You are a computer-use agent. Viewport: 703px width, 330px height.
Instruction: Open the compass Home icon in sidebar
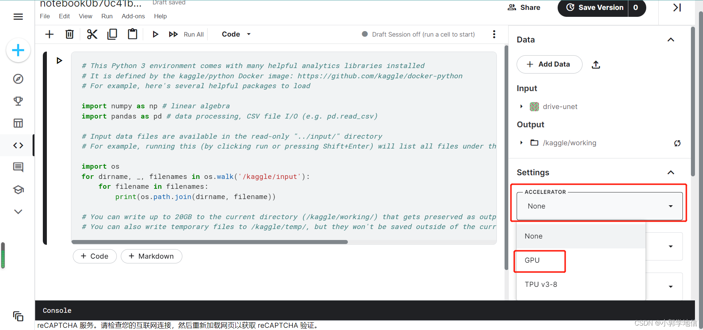coord(18,79)
